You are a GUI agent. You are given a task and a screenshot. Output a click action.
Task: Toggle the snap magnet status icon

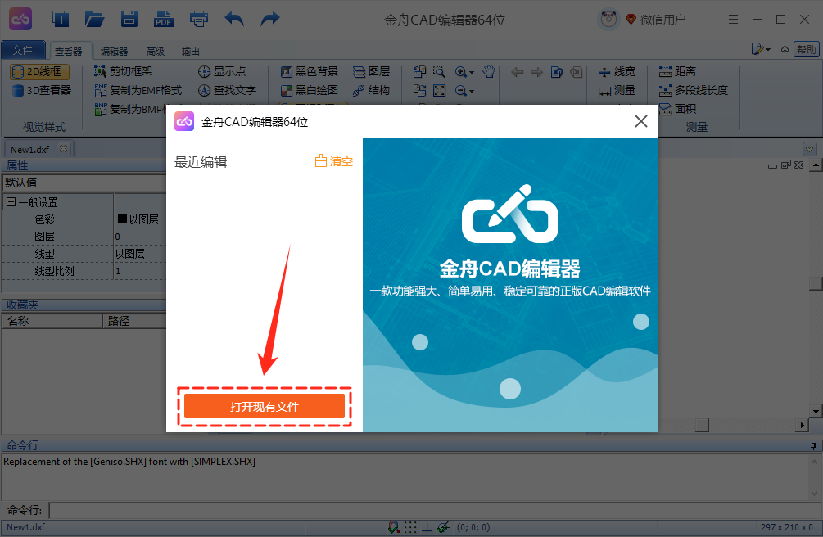[x=393, y=527]
